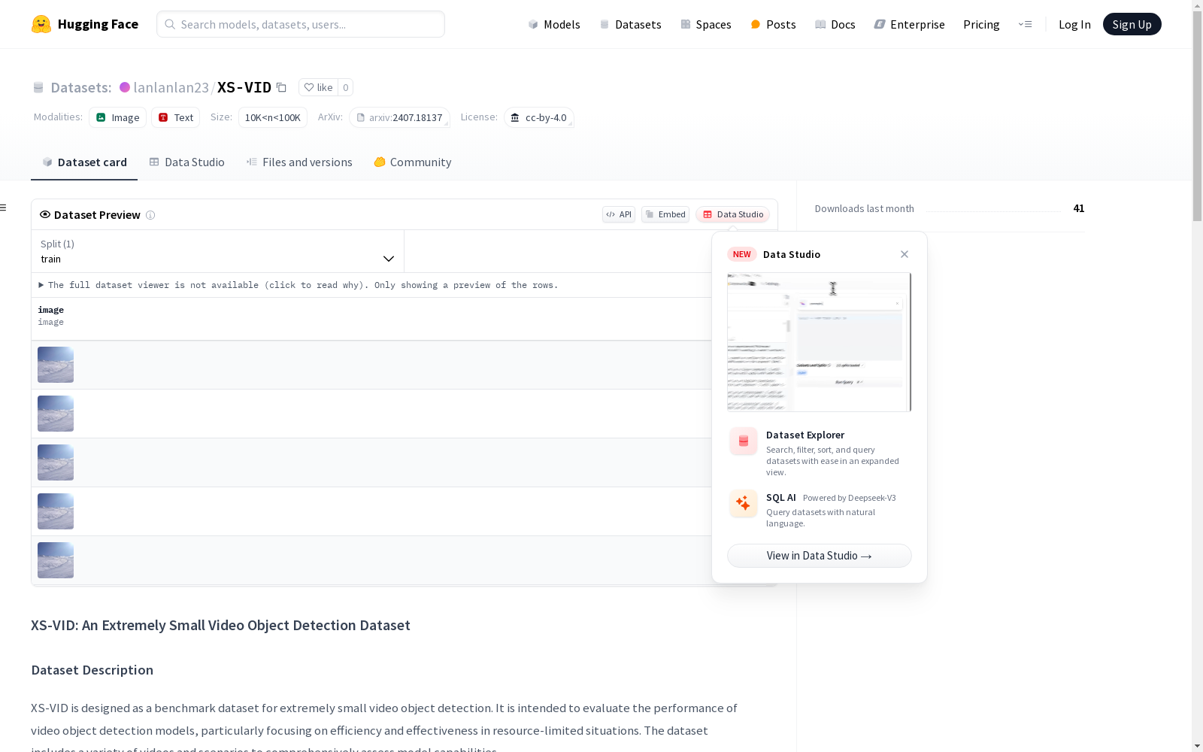Expand the dataset viewer unavailable notice
Image resolution: width=1203 pixels, height=752 pixels.
click(x=298, y=285)
